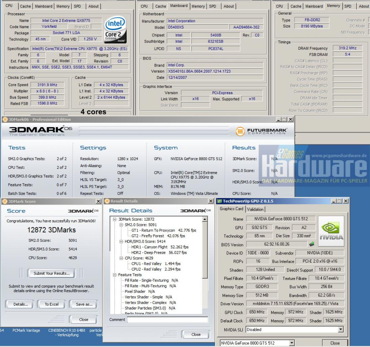Screen dimensions: 370x347
Task: Open Mainboard tab in right CPU-Z window
Action: (x=314, y=6)
